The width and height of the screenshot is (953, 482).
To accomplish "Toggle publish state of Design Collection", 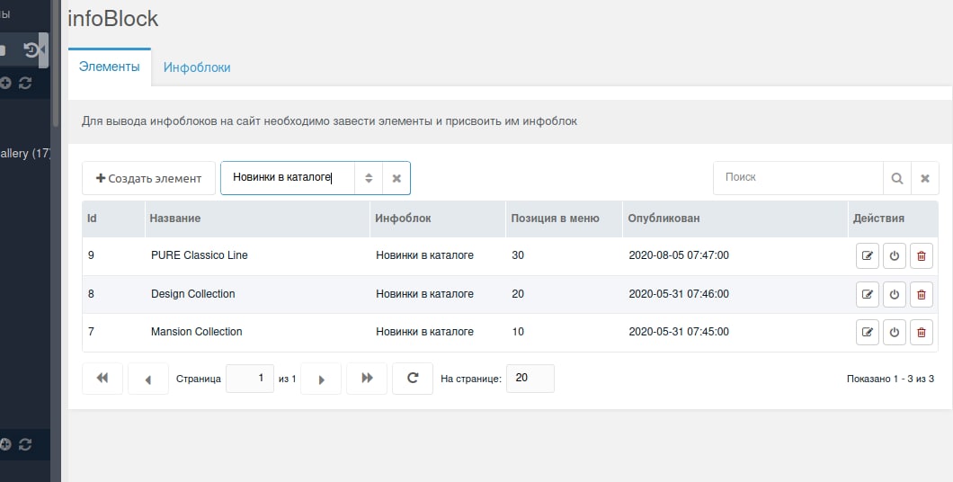I will tap(894, 294).
